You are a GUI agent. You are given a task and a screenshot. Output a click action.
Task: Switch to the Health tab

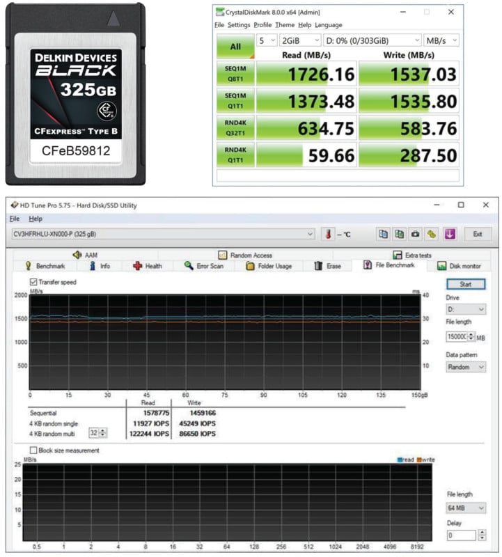(x=148, y=266)
